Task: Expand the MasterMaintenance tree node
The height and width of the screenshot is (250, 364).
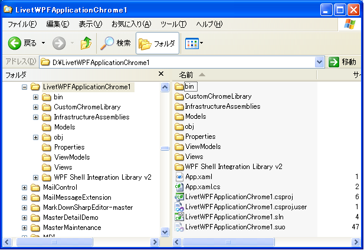Action: pyautogui.click(x=24, y=228)
